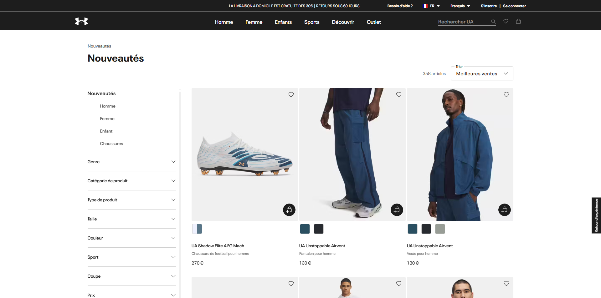Select black swatch under Airvent pantalon
601x298 pixels.
coord(319,229)
